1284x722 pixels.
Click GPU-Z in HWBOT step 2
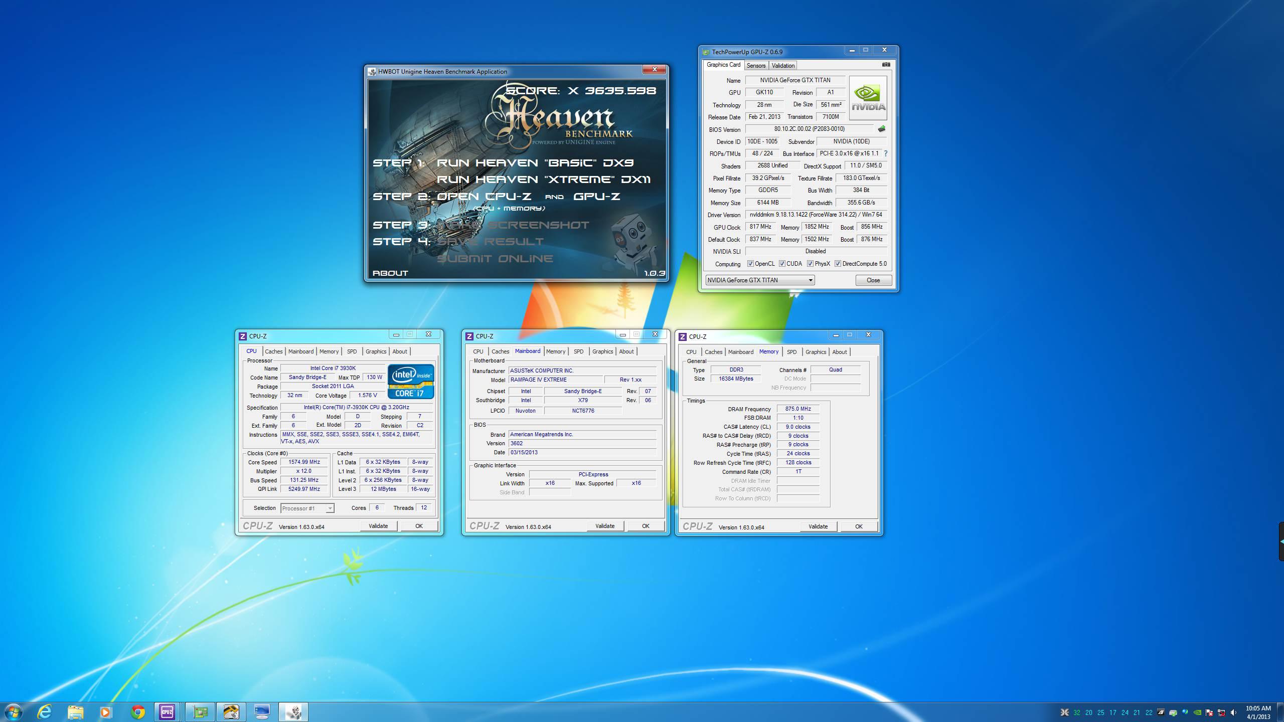pyautogui.click(x=597, y=197)
